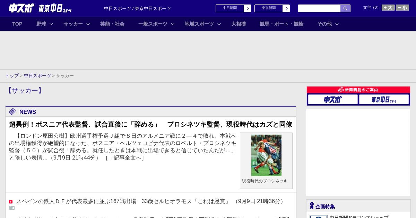
Task: Open the 一般スポーツ menu
Action: point(153,24)
